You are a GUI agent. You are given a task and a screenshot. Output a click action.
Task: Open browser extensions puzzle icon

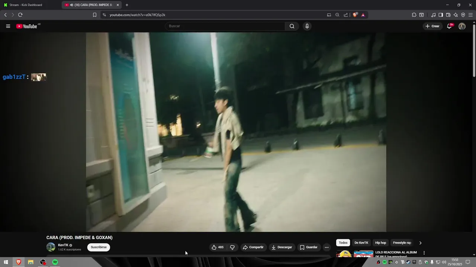tap(414, 15)
